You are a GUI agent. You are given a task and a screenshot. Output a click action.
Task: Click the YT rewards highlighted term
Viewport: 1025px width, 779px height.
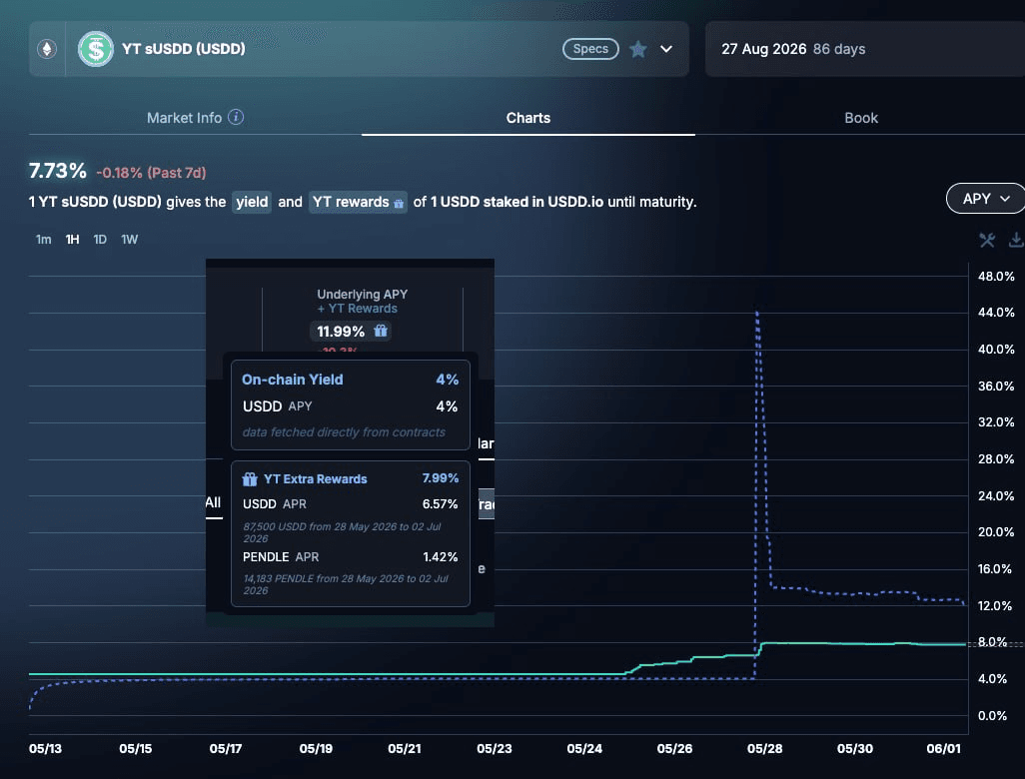[x=358, y=202]
